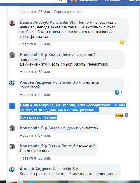Open Konstantin Slp's avatar beside the 'какая ещё неподвижная' comment
Image resolution: width=140 pixels, height=183 pixels.
(12, 55)
